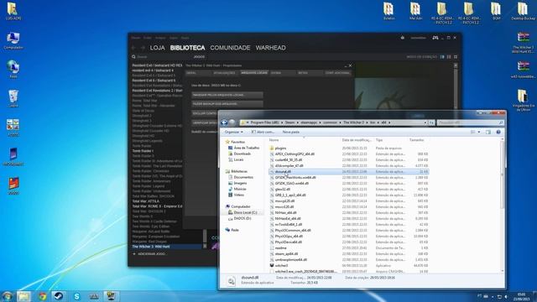This screenshot has height=302, width=537.
Task: Switch to ATUALIZAÇÕES tab in Steam properties
Action: (225, 73)
